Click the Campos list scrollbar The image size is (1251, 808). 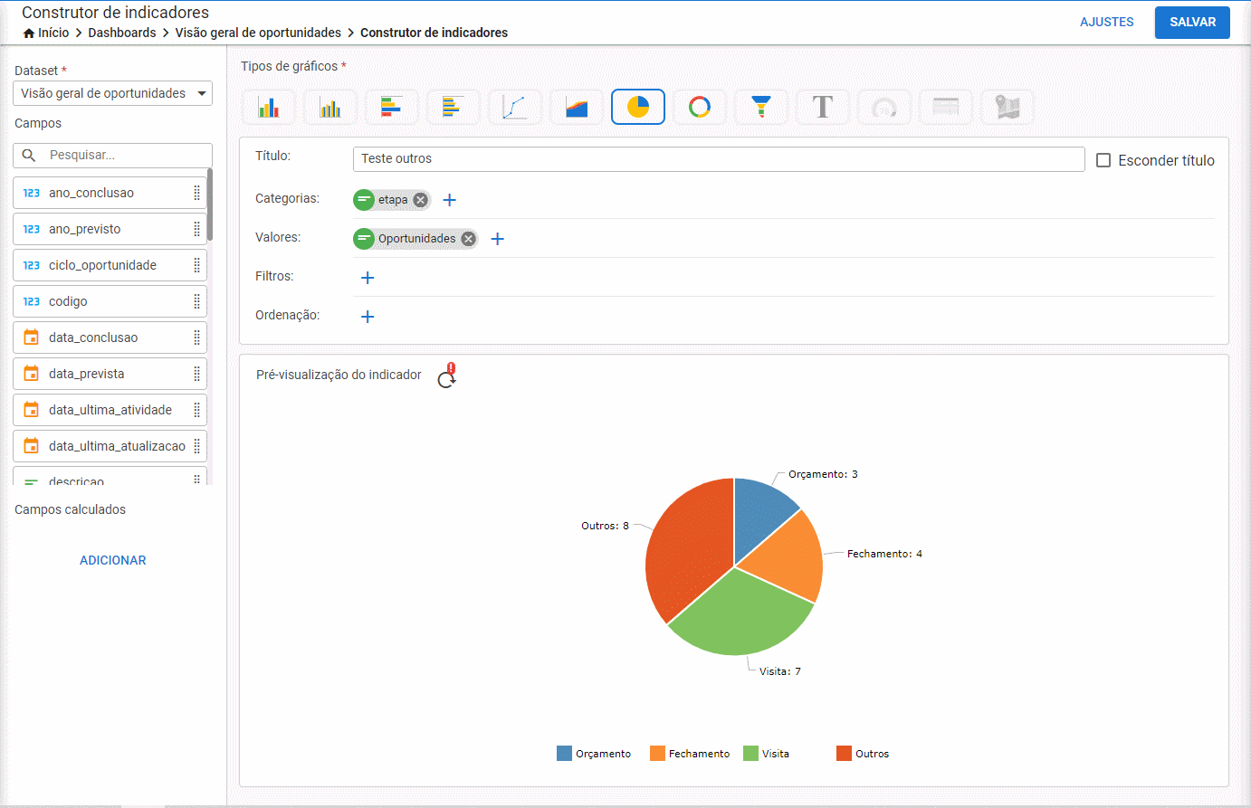coord(210,204)
